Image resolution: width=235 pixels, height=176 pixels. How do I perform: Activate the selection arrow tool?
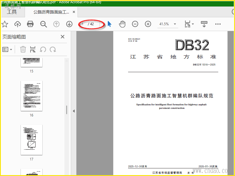110,24
